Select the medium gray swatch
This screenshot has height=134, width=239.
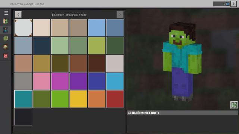(23, 81)
